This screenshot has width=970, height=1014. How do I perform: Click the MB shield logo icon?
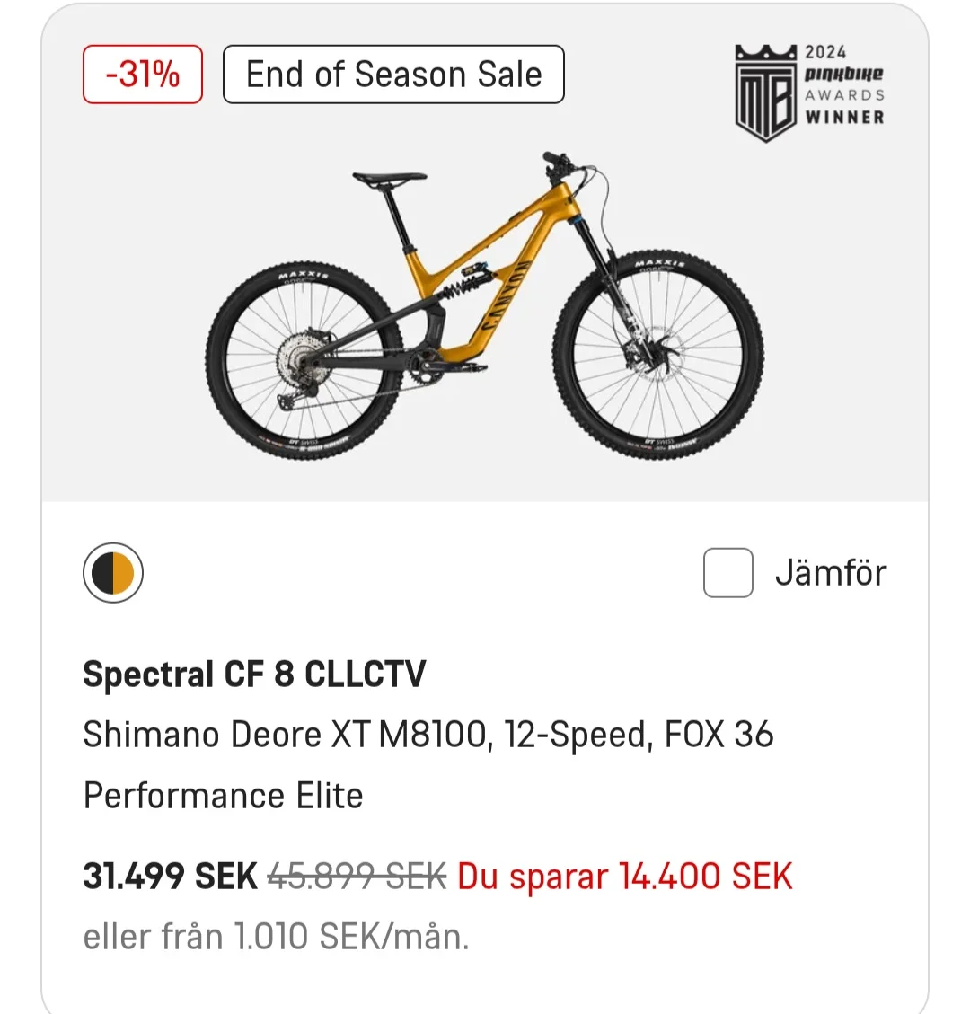[765, 93]
